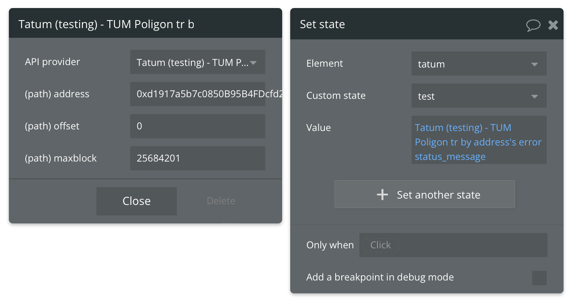This screenshot has width=574, height=307.
Task: Open the Custom state dropdown showing test
Action: pyautogui.click(x=479, y=96)
